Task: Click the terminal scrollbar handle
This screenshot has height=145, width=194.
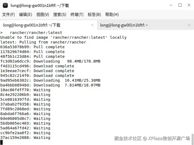Action: click(193, 139)
